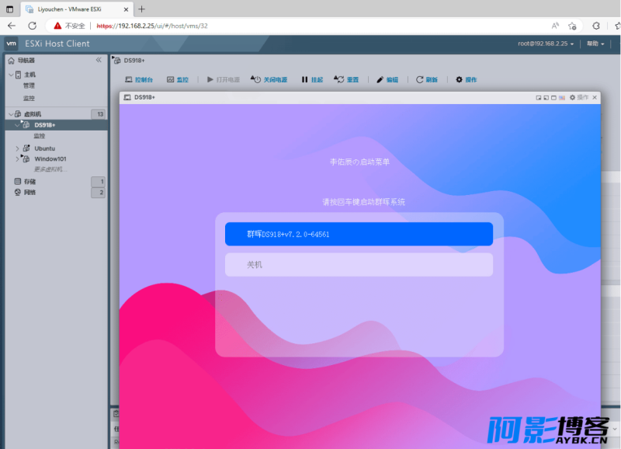The width and height of the screenshot is (621, 449).
Task: Expand the Ubuntu VM tree node
Action: tap(17, 148)
